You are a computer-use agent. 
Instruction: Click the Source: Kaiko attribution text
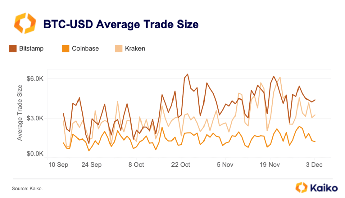point(27,189)
